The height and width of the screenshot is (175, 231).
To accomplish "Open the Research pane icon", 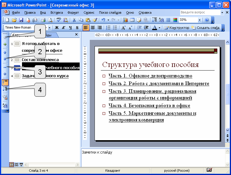I will [x=66, y=20].
